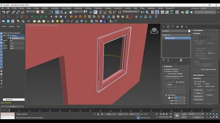This screenshot has height=123, width=220.
Task: Open the Hierarchy panel icon
Action: click(x=173, y=27)
